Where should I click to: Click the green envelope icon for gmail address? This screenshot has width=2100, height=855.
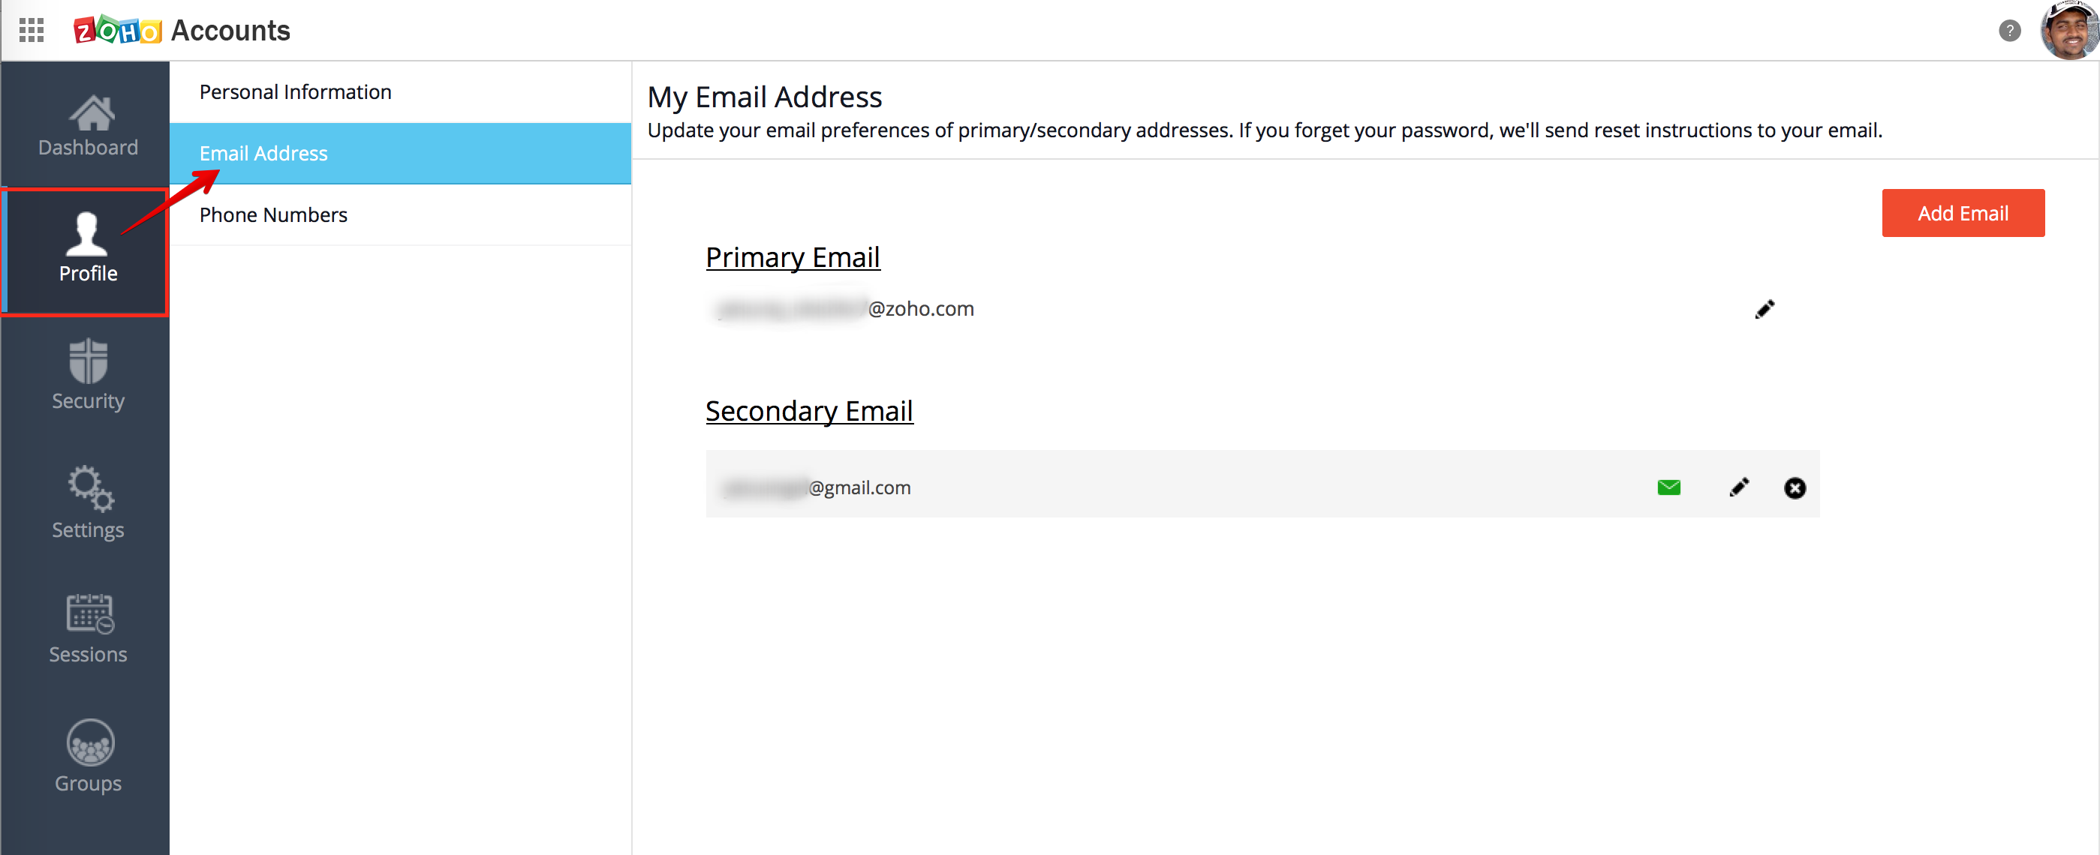tap(1668, 487)
